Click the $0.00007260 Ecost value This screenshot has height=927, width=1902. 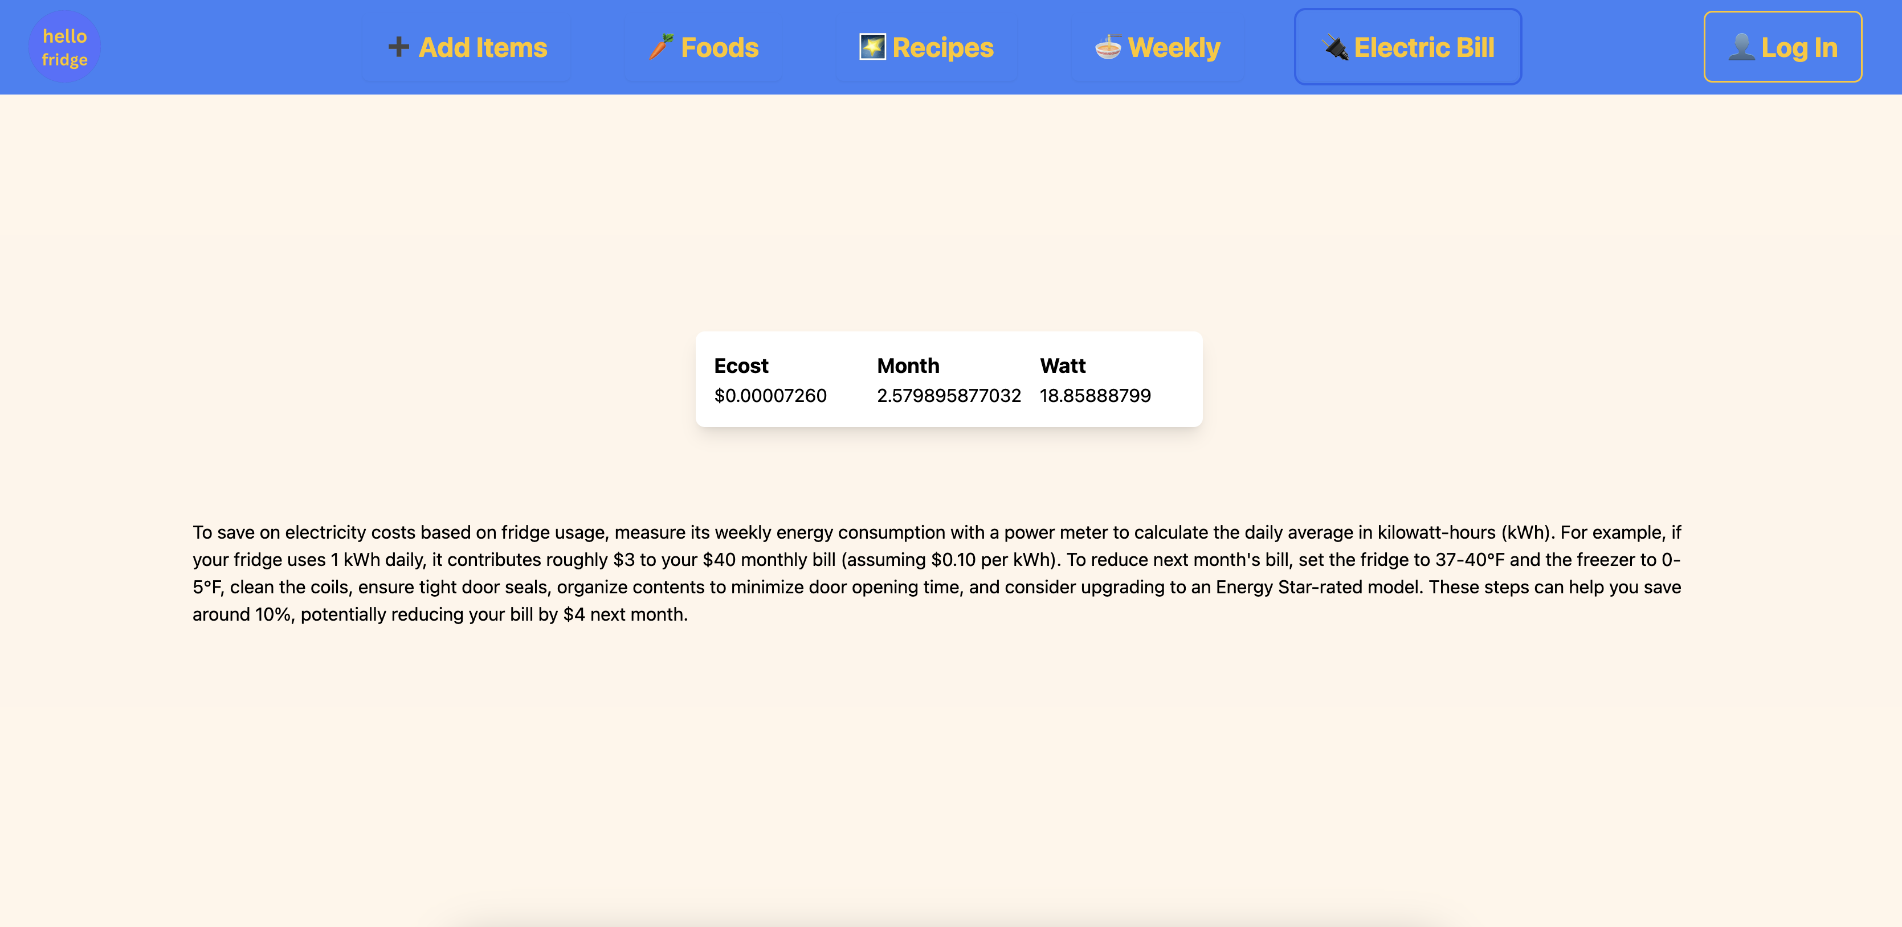[770, 396]
